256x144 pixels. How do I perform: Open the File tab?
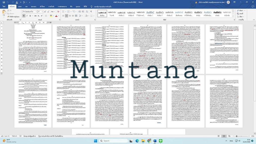pos(4,7)
